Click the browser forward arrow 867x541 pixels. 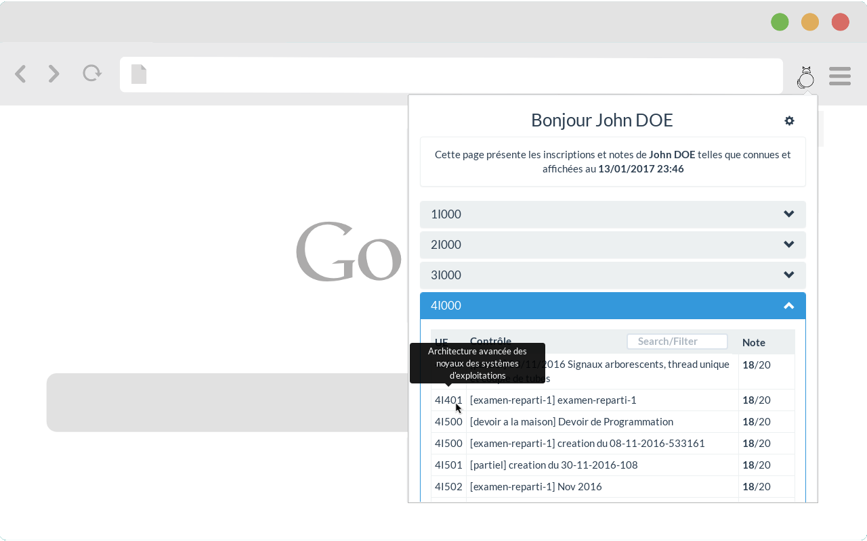tap(54, 74)
